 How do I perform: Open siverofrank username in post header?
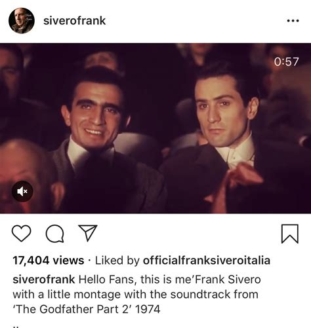(75, 21)
